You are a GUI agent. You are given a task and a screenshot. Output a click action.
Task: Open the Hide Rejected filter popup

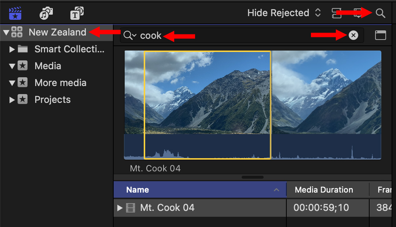[284, 13]
